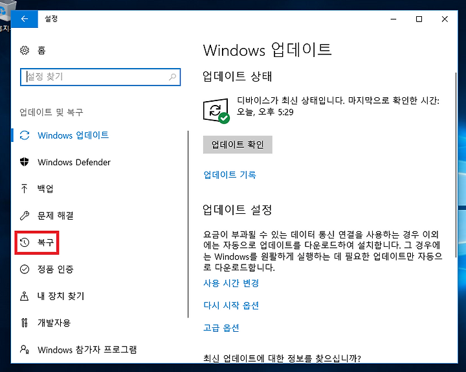Click the 업데이트 확인 button
This screenshot has height=372, width=466.
238,145
